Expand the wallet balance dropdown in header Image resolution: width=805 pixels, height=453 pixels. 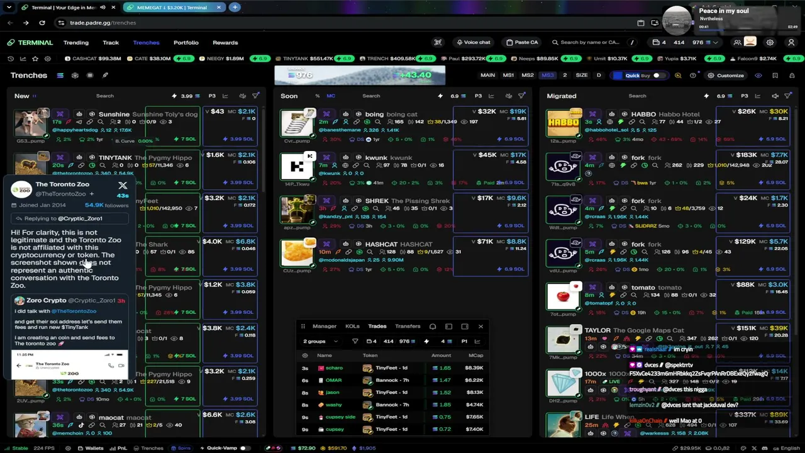(716, 42)
